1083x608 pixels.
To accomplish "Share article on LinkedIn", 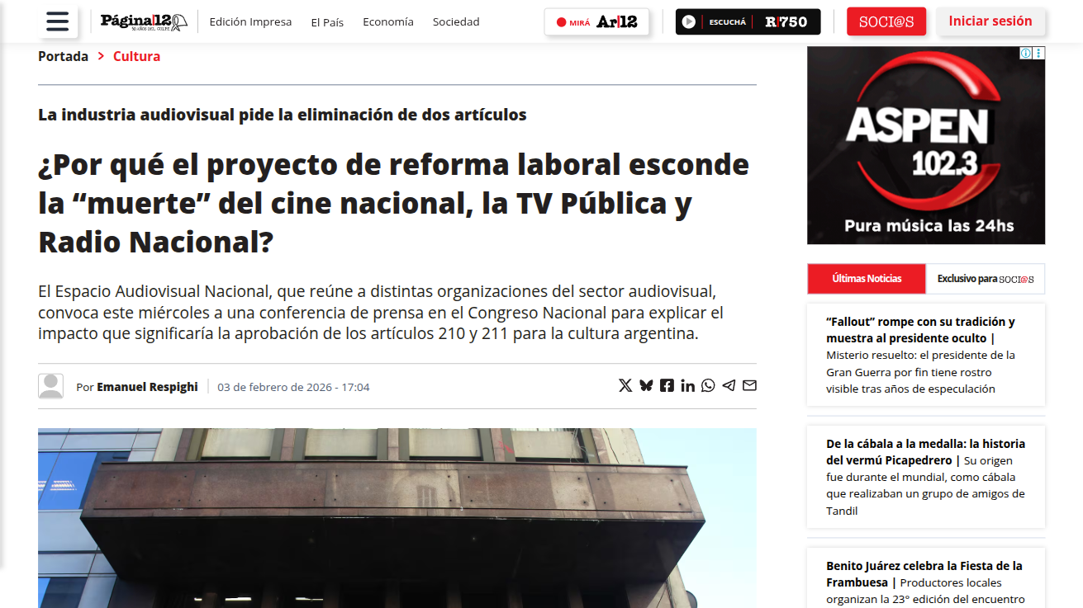I will pos(687,385).
